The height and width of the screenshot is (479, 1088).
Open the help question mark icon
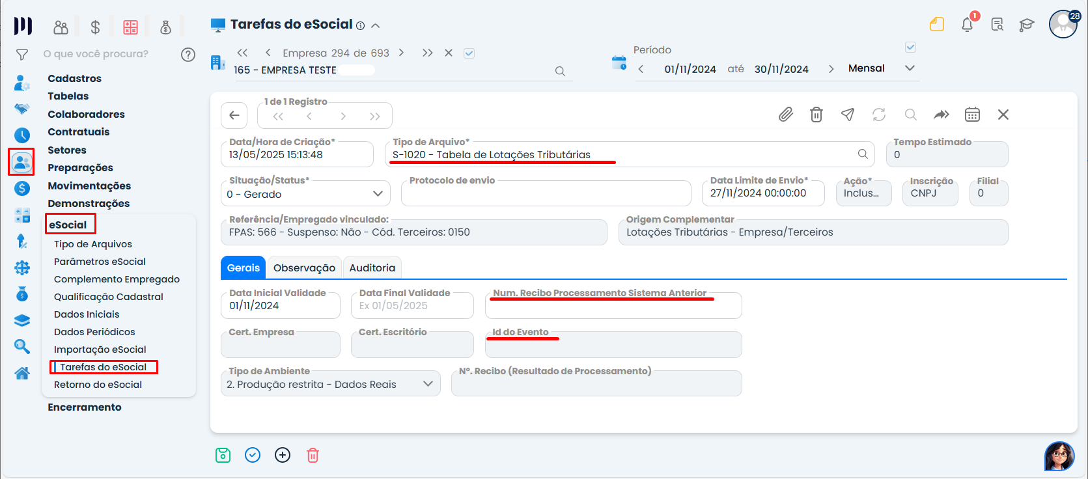pos(188,55)
